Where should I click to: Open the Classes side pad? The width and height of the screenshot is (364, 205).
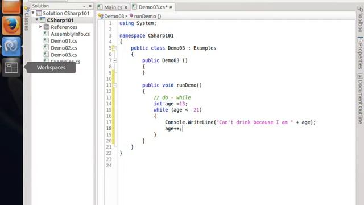(x=27, y=19)
